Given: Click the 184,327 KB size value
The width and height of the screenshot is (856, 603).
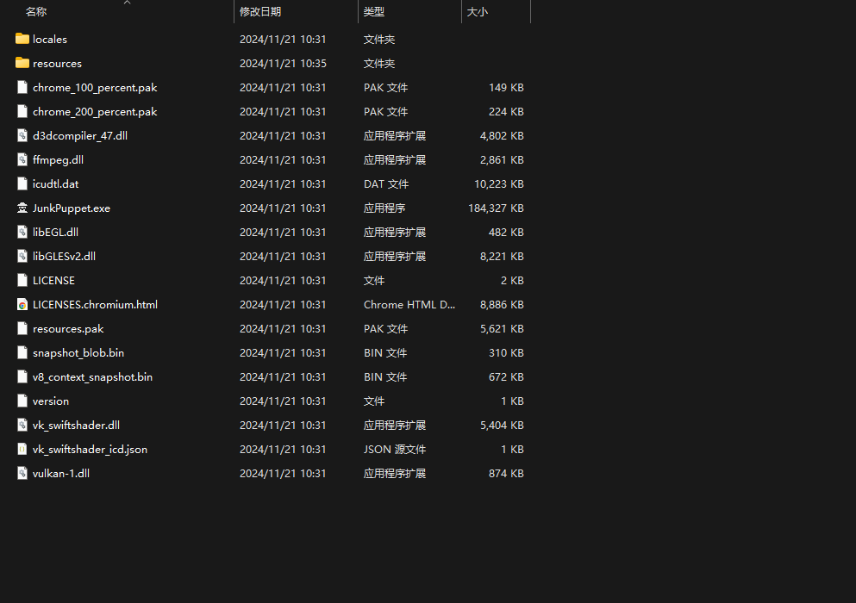Looking at the screenshot, I should [496, 208].
